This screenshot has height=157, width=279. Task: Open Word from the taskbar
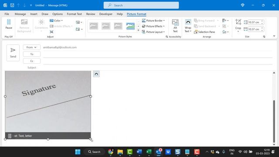[139, 152]
